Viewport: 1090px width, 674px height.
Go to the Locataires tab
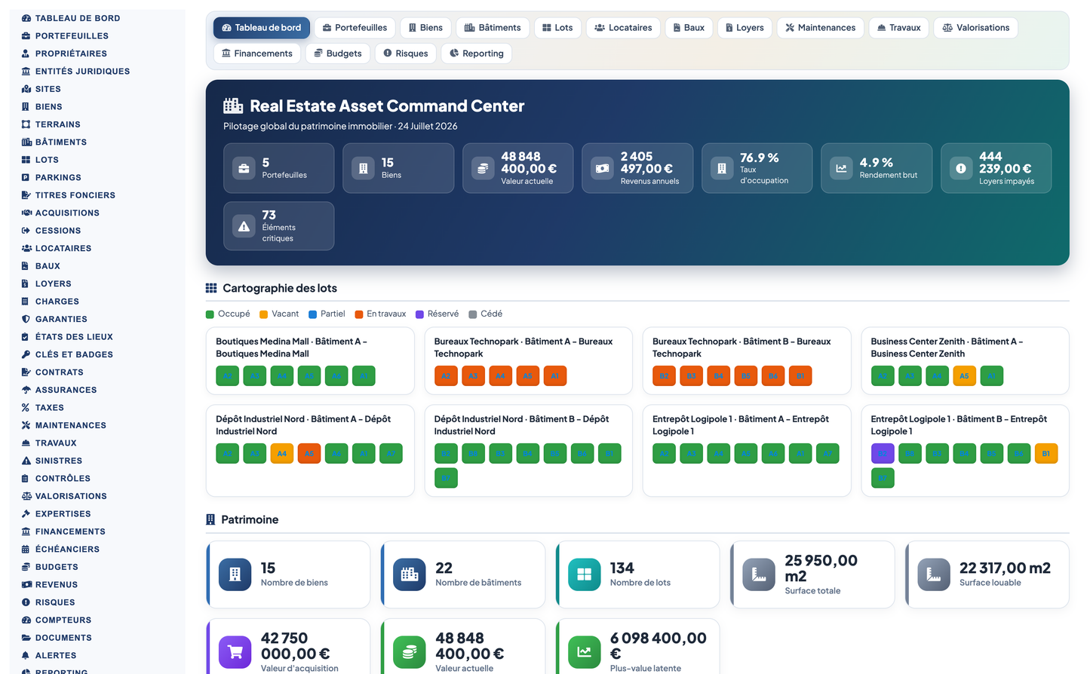click(623, 28)
